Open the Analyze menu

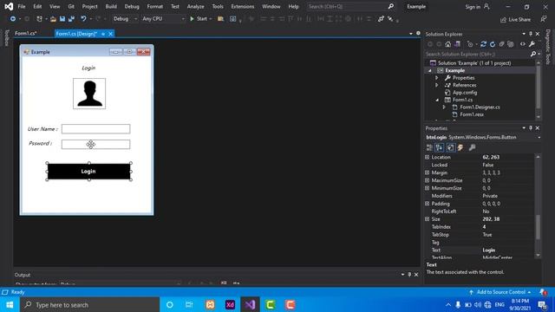point(195,6)
